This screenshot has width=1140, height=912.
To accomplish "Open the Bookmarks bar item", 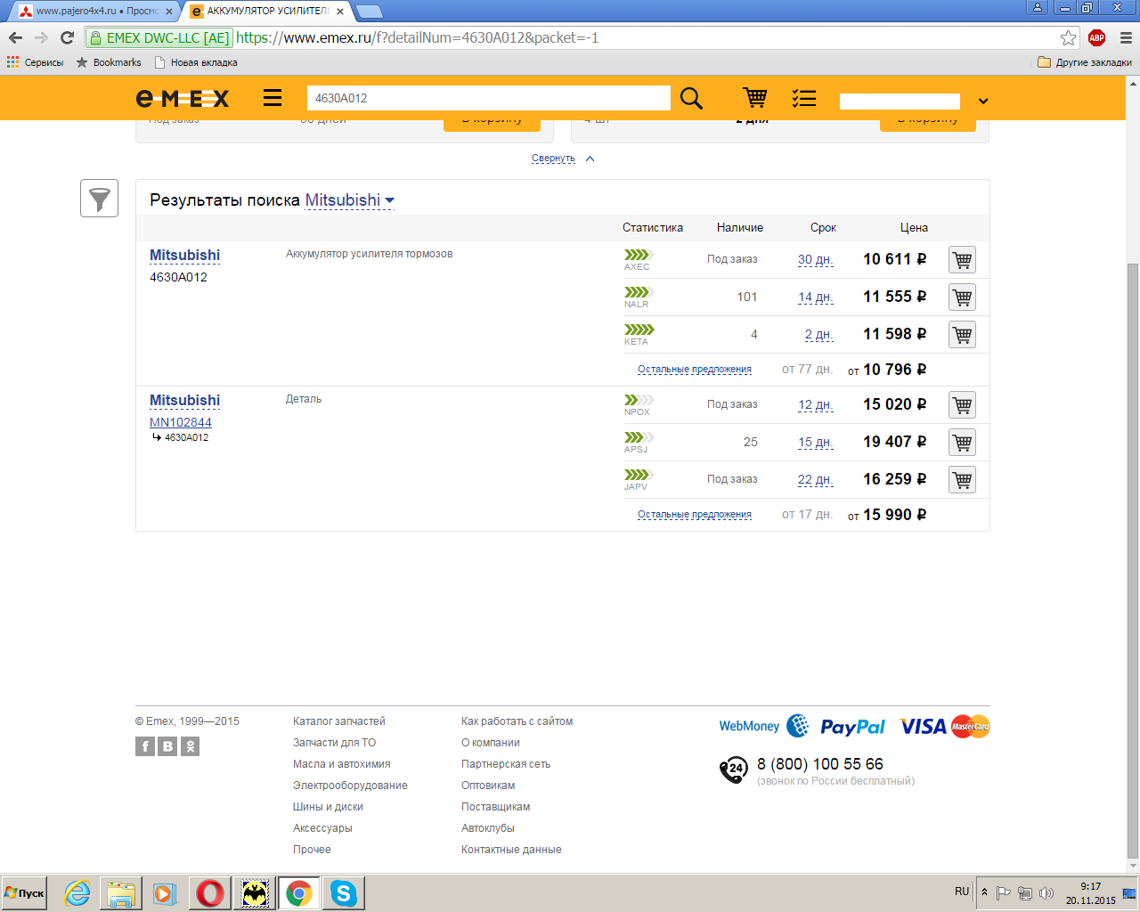I will tap(109, 62).
